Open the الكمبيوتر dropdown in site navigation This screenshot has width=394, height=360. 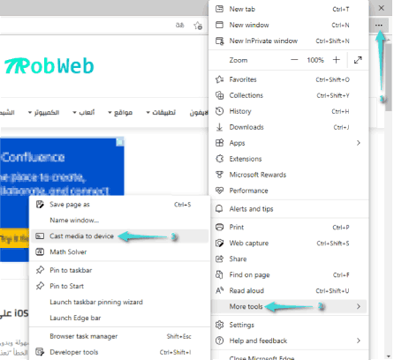tap(43, 113)
